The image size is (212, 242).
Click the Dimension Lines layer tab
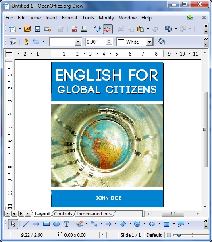point(94,214)
